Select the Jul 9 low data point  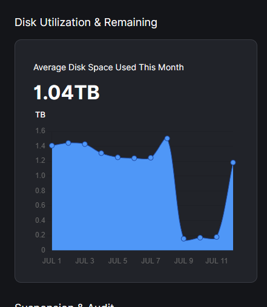(x=183, y=239)
